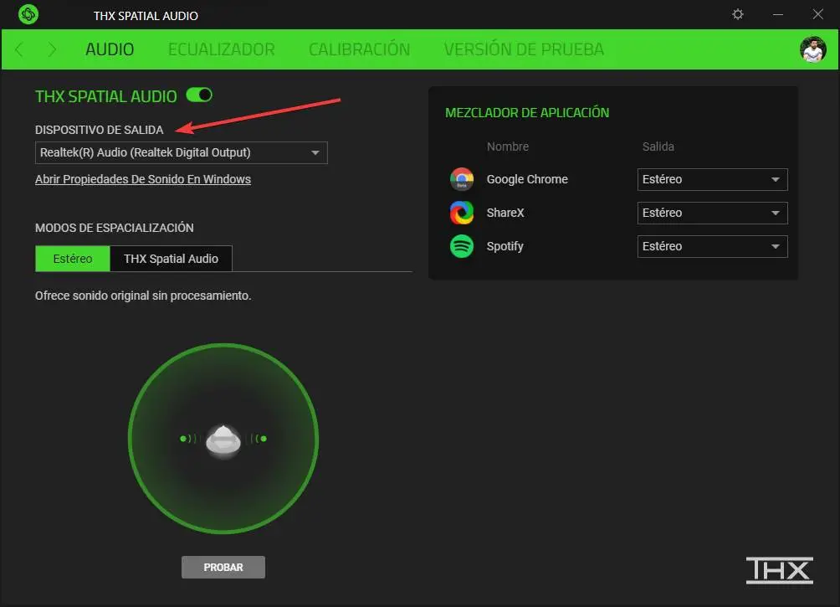Viewport: 840px width, 607px height.
Task: Click the Google Chrome app icon
Action: pos(461,179)
